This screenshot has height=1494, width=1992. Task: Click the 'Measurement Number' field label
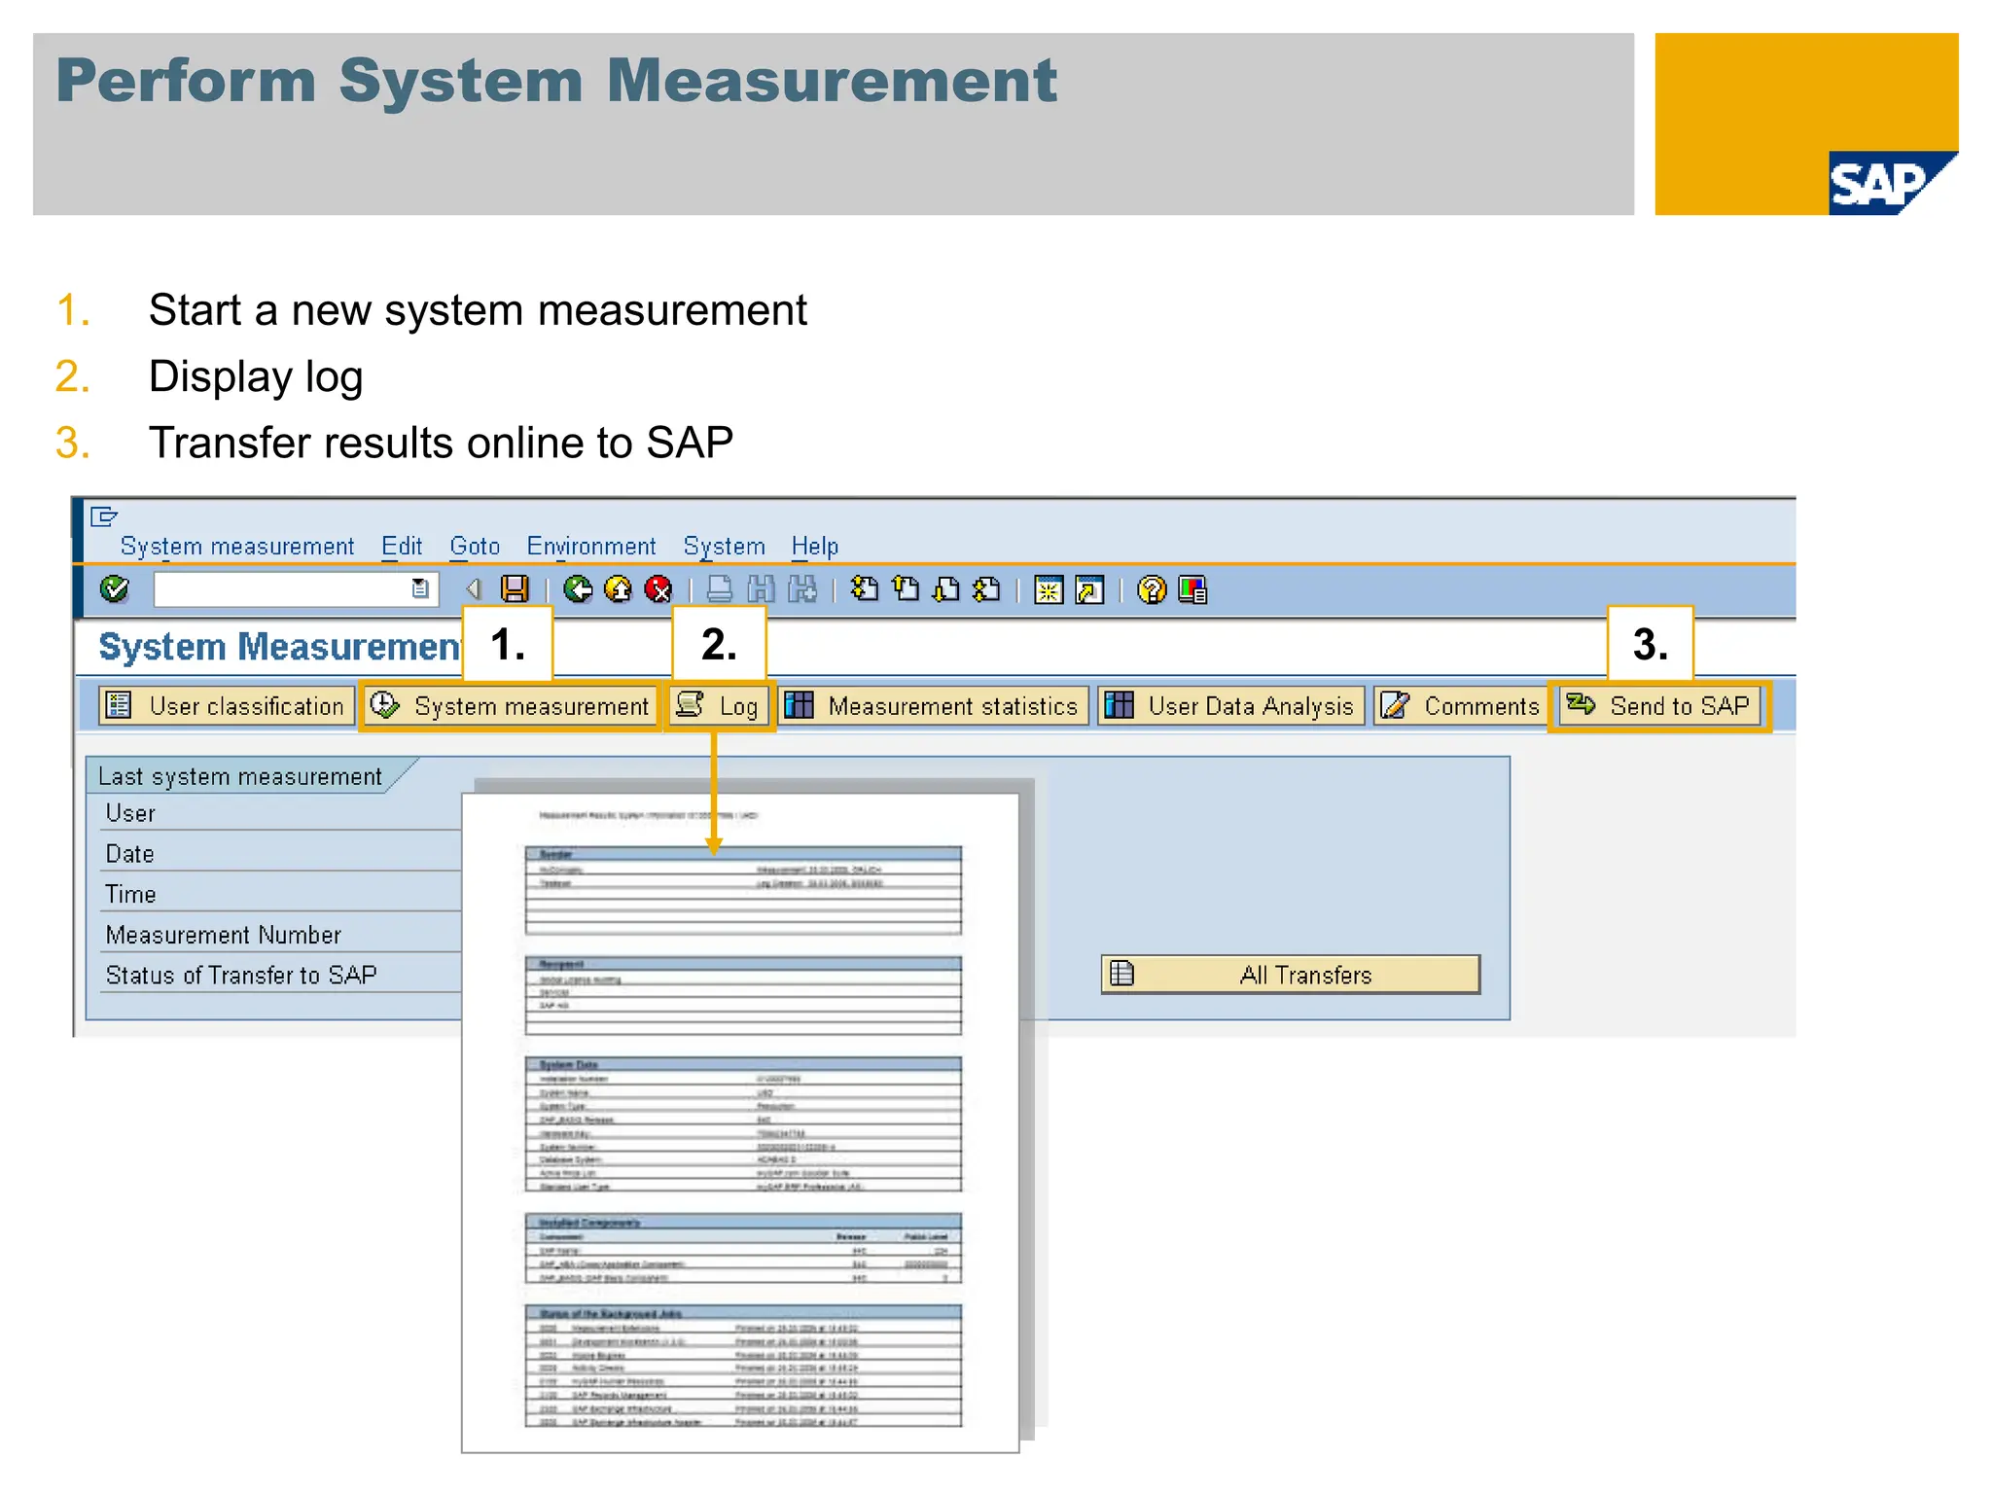pos(224,935)
